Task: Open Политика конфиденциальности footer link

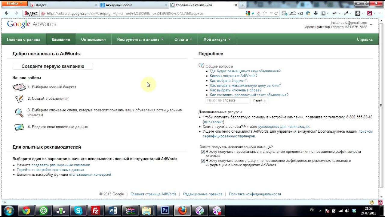Action: [x=255, y=194]
